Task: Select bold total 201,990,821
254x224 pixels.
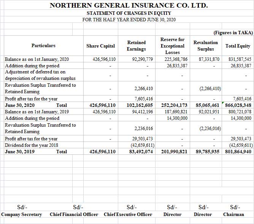Action: click(x=174, y=152)
